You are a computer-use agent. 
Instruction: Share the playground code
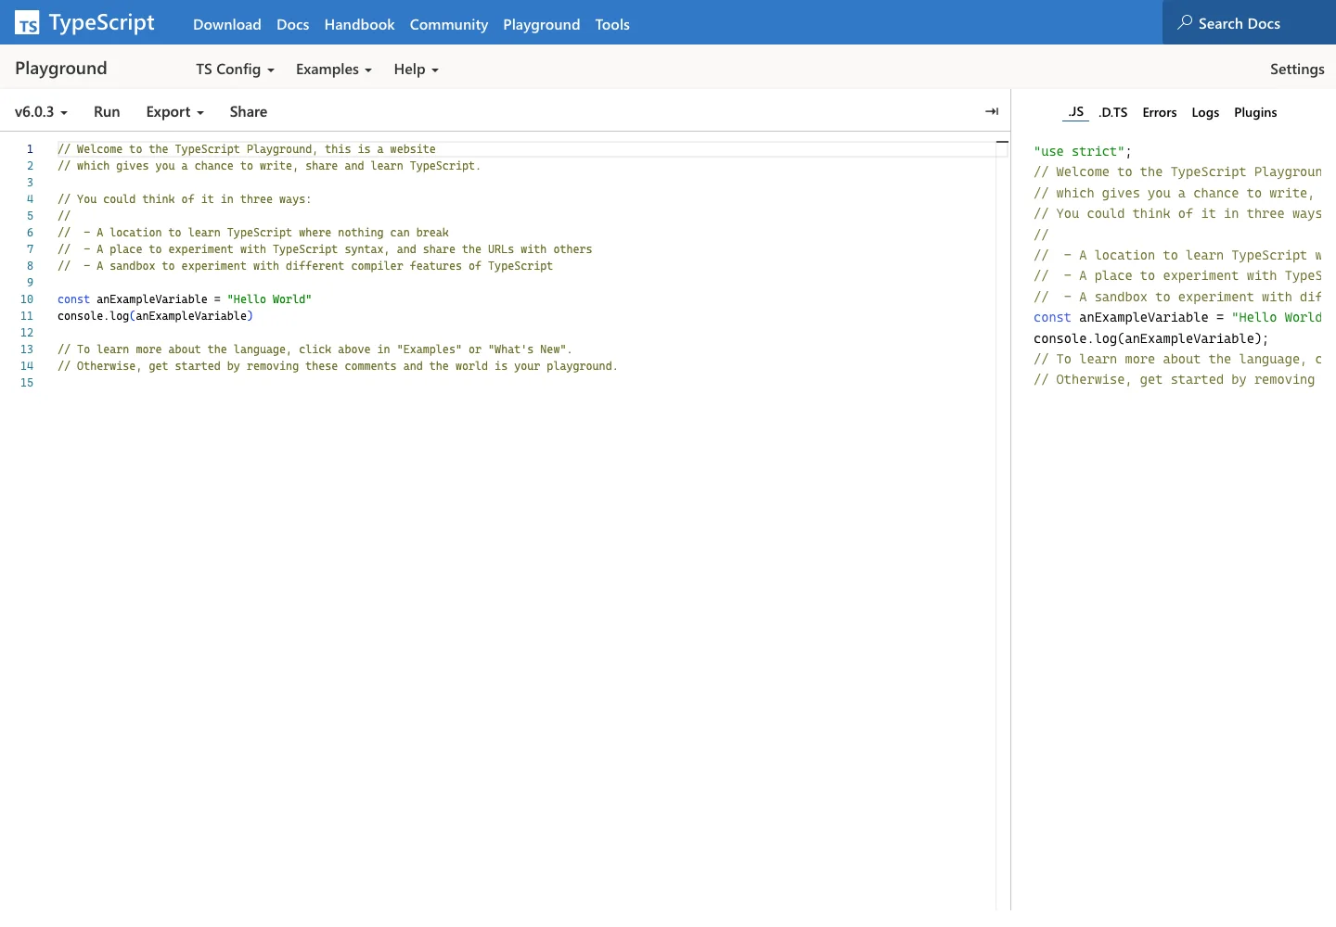(249, 111)
